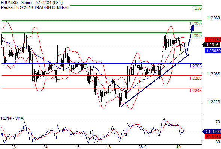221x149 pixels.
Task: Select the date label 3 on time axis
Action: click(x=15, y=147)
